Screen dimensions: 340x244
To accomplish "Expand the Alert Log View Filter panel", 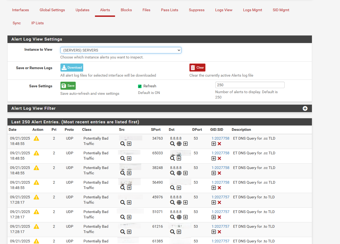I will (305, 108).
